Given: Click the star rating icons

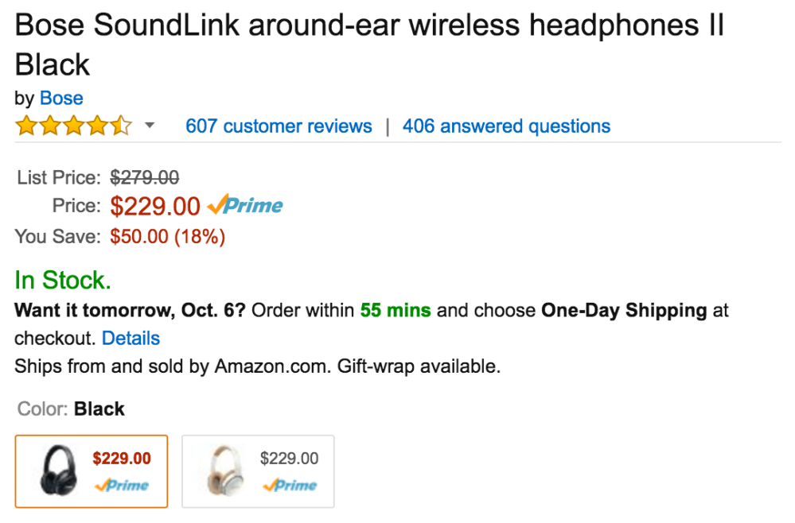Looking at the screenshot, I should 73,126.
